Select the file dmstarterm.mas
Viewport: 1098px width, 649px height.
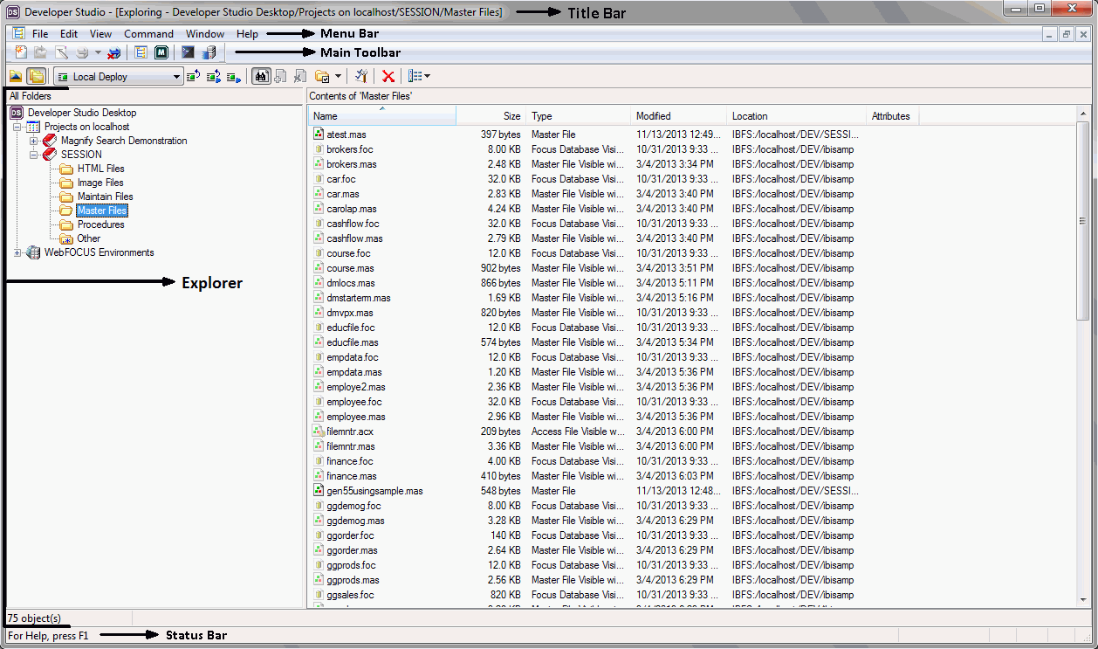coord(359,298)
